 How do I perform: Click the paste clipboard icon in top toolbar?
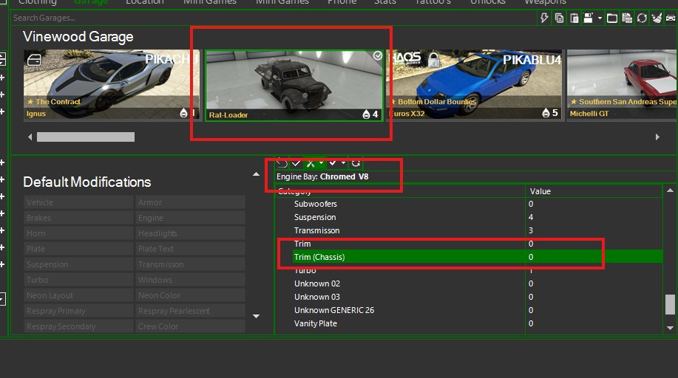574,18
